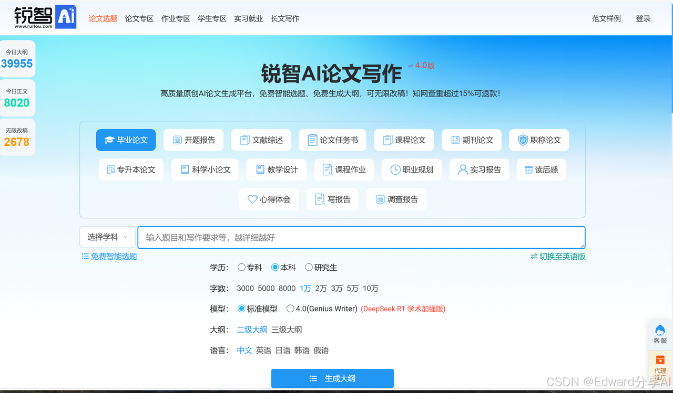Screen dimensions: 673x393
Task: Select 8000 word count
Action: tap(287, 288)
